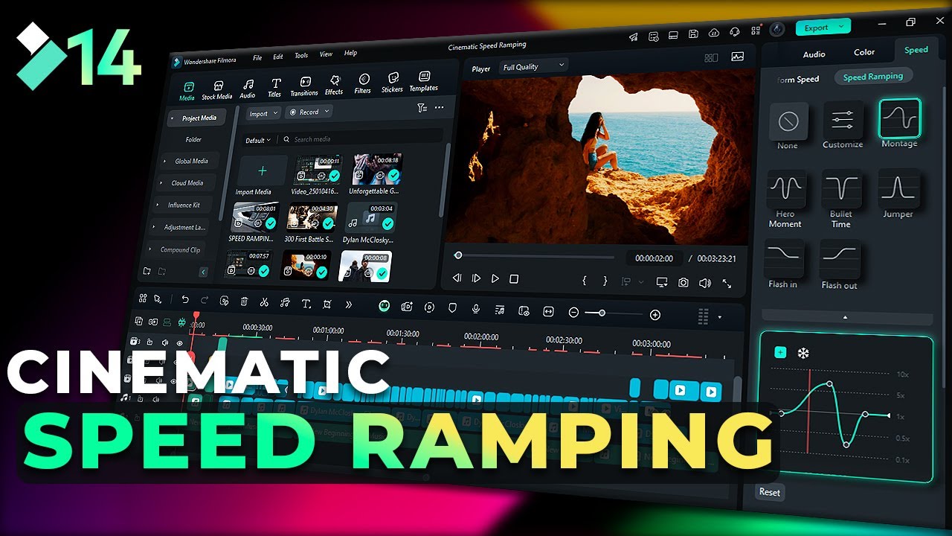
Task: Click the Reset button under speed graph
Action: point(770,492)
